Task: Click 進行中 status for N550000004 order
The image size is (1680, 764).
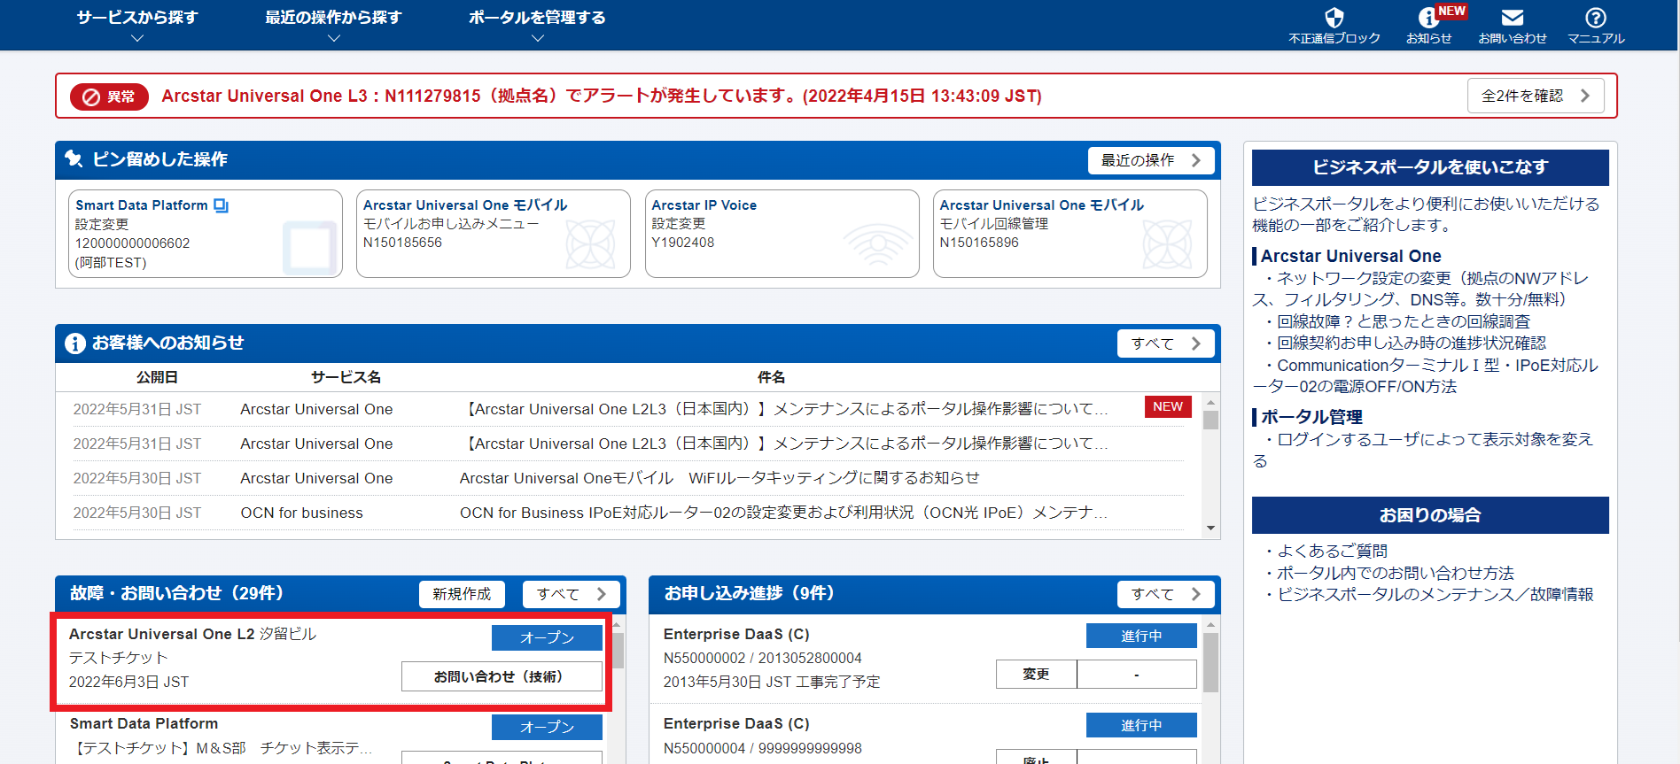Action: (1141, 725)
